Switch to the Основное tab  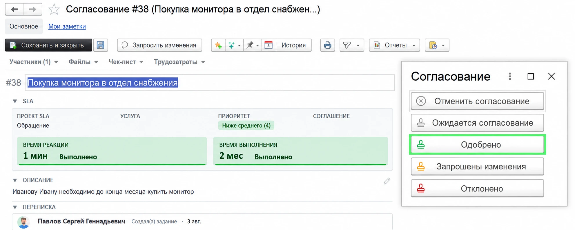tap(24, 26)
